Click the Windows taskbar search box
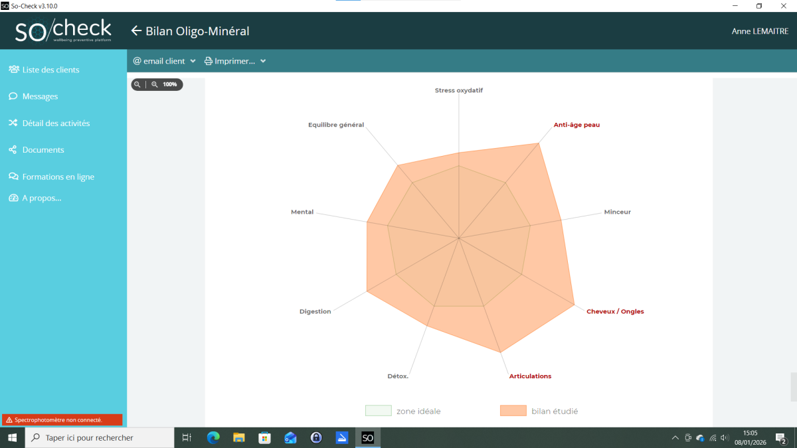The width and height of the screenshot is (797, 448). point(100,437)
